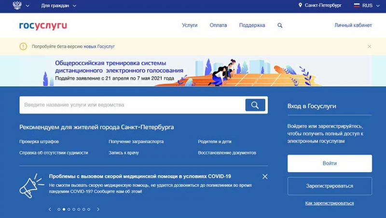Screen dimensions: 386x218
Task: Open 'Личный кабинет' in the header
Action: (353, 25)
